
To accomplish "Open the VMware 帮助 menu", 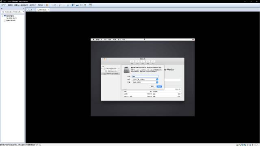I will (x=40, y=5).
